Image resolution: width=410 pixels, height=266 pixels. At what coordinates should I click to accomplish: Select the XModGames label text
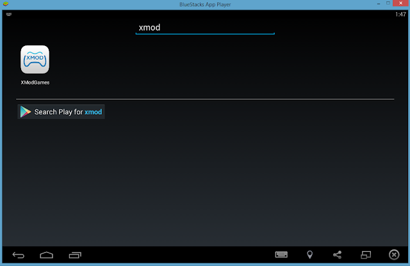pos(35,82)
